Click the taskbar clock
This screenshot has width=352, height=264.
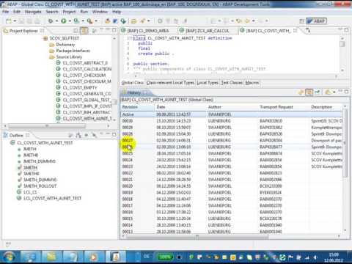coord(334,257)
